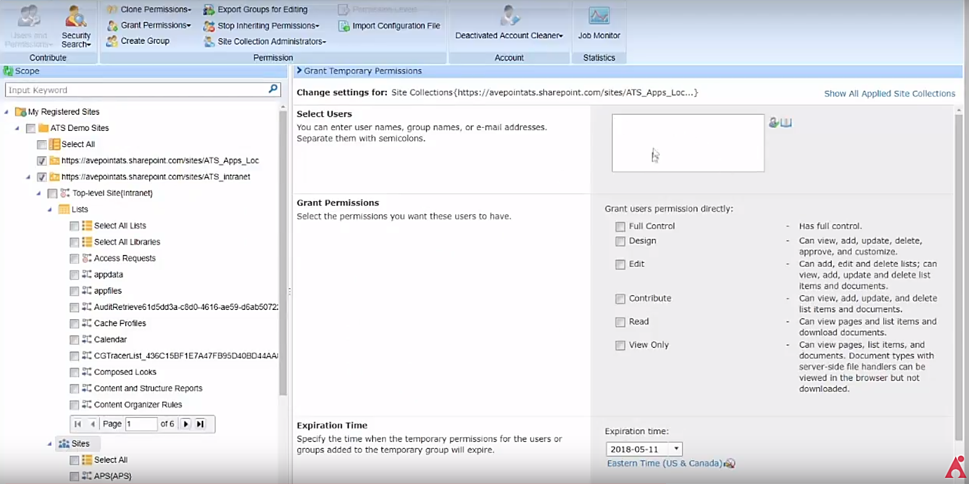Select the APS(APS) site item
Image resolution: width=969 pixels, height=484 pixels.
click(112, 476)
